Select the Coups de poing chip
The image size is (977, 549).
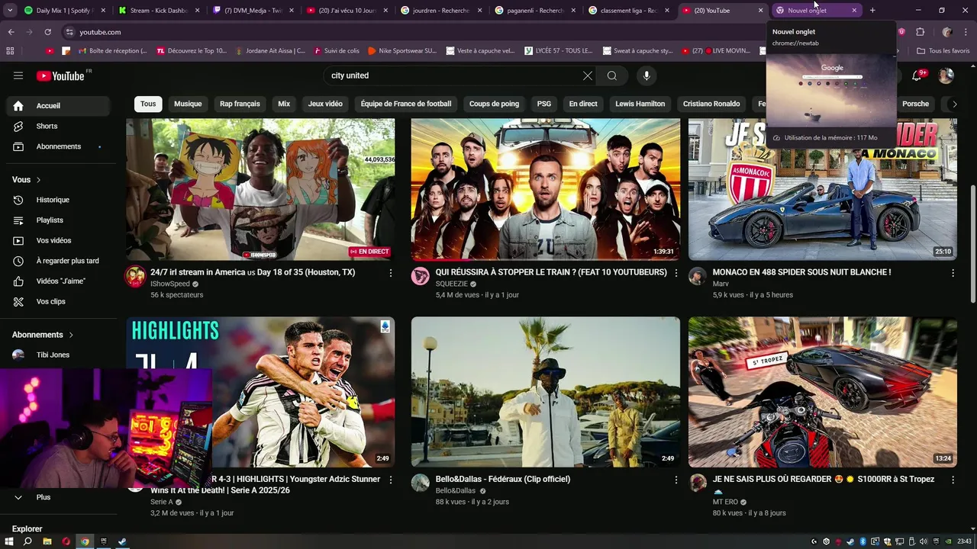tap(494, 104)
